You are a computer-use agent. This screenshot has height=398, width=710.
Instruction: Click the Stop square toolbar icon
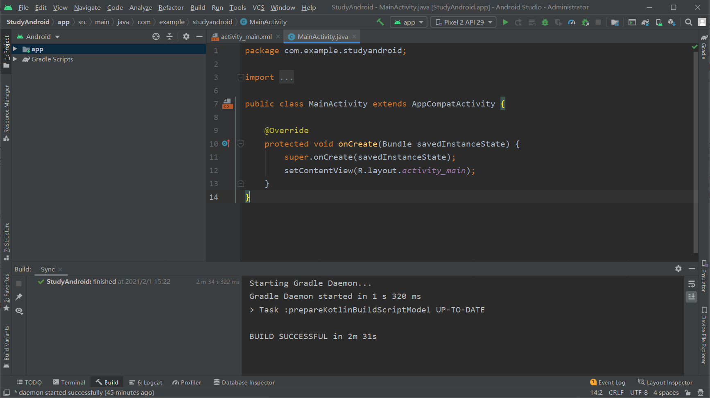598,22
